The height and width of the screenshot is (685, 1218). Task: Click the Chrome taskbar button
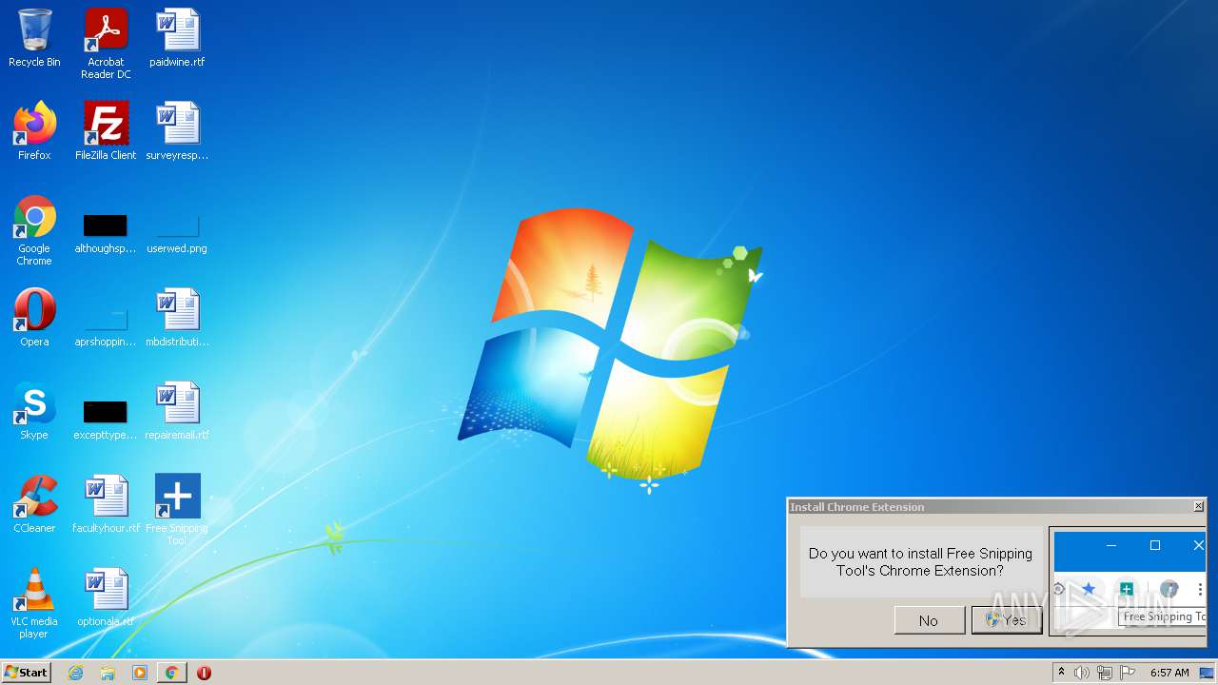tap(172, 673)
